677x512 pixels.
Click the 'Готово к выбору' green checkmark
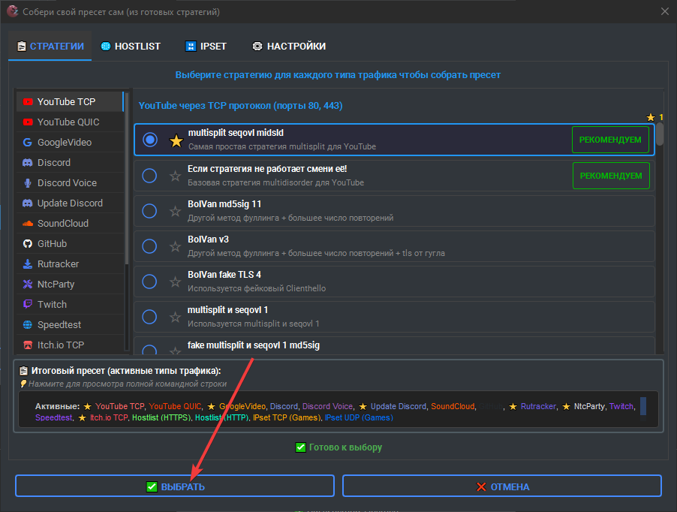pos(300,447)
